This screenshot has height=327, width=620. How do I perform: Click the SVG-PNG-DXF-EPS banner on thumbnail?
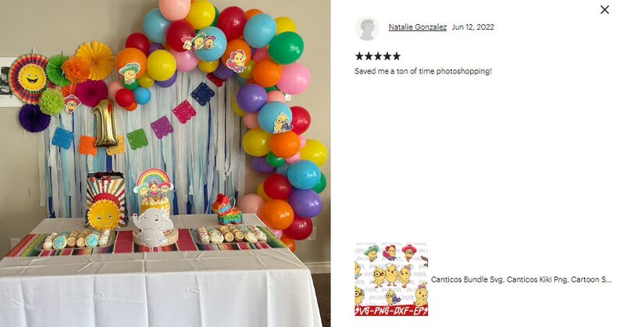click(391, 311)
